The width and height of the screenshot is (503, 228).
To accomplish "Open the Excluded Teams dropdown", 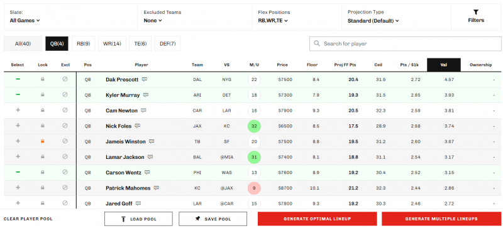I will 153,21.
